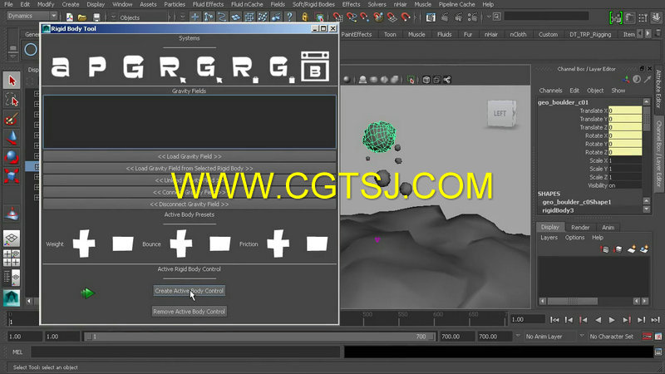This screenshot has width=665, height=374.
Task: Open the No Anim Layer dropdown
Action: tap(550, 337)
